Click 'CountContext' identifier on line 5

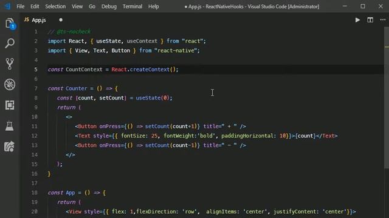(84, 70)
